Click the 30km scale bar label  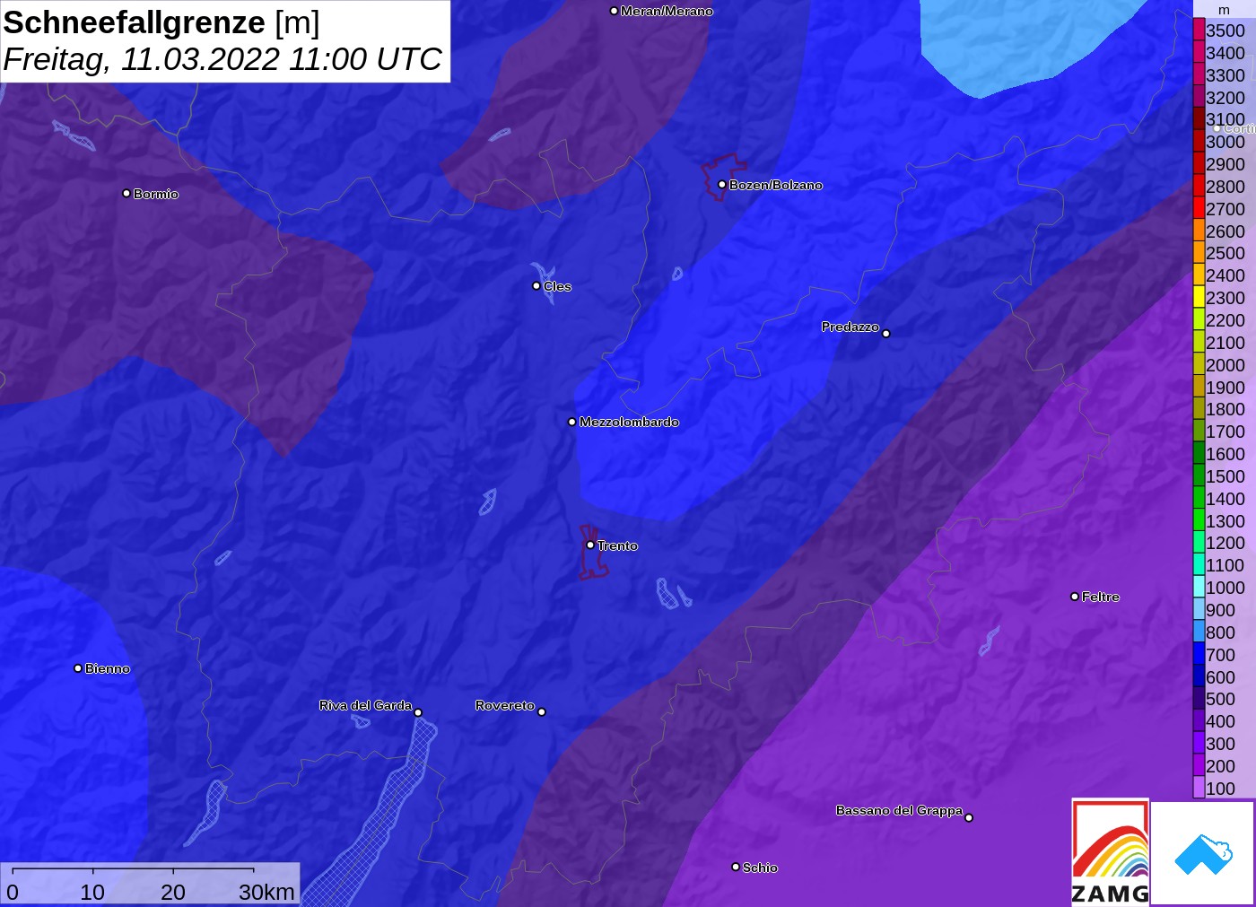tap(266, 892)
